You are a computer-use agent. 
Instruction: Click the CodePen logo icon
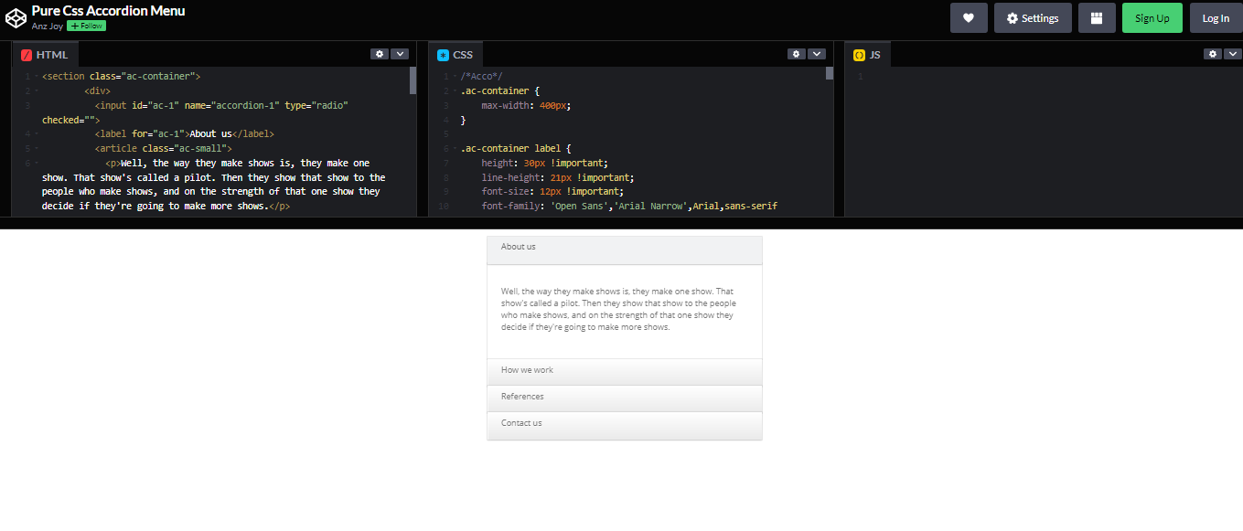pyautogui.click(x=15, y=16)
